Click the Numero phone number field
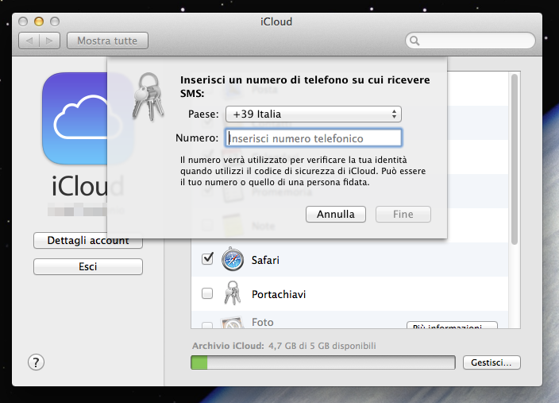Image resolution: width=559 pixels, height=403 pixels. pos(314,138)
